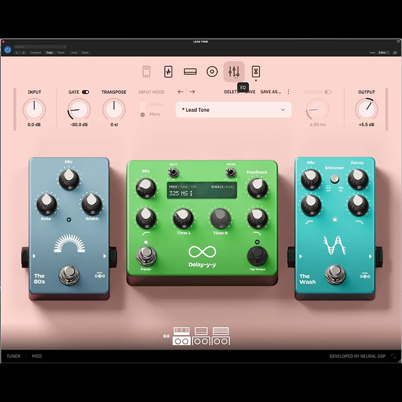
Task: Click the Compare button
Action: [x=35, y=52]
